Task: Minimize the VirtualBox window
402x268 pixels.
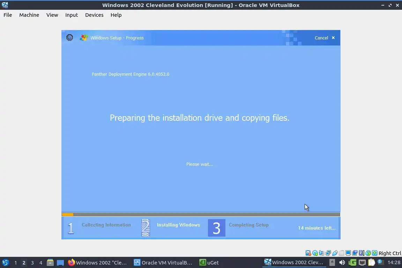Action: (382, 5)
